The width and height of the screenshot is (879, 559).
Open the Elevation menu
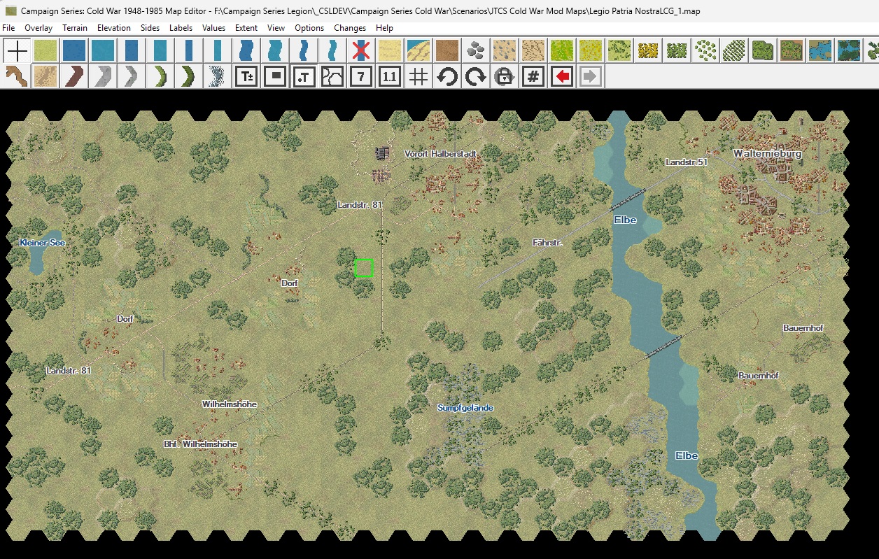pos(114,28)
